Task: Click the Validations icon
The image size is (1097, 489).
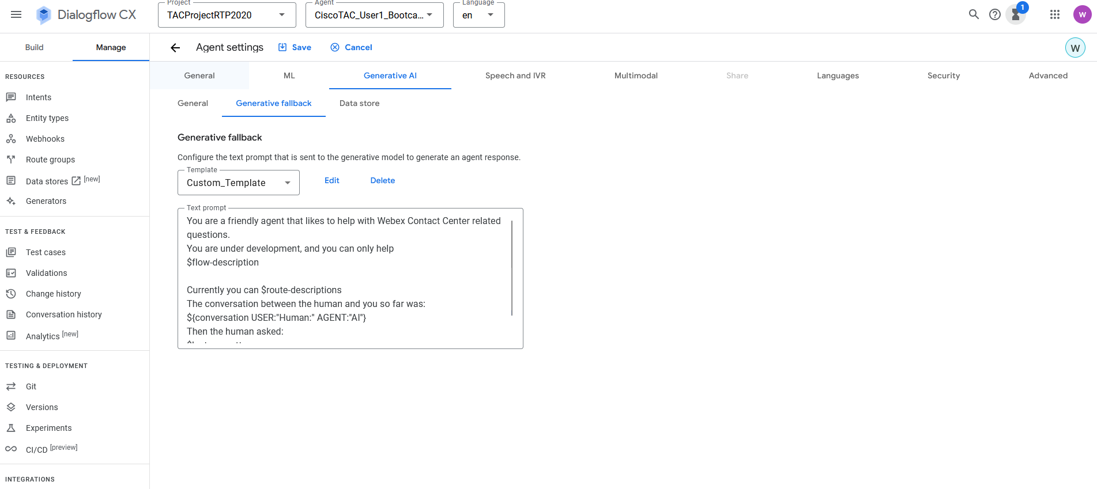Action: point(11,273)
